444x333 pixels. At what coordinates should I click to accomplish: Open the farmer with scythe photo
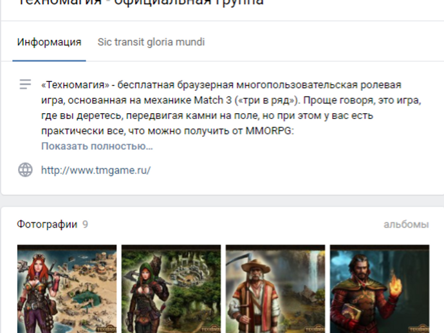pyautogui.click(x=275, y=289)
